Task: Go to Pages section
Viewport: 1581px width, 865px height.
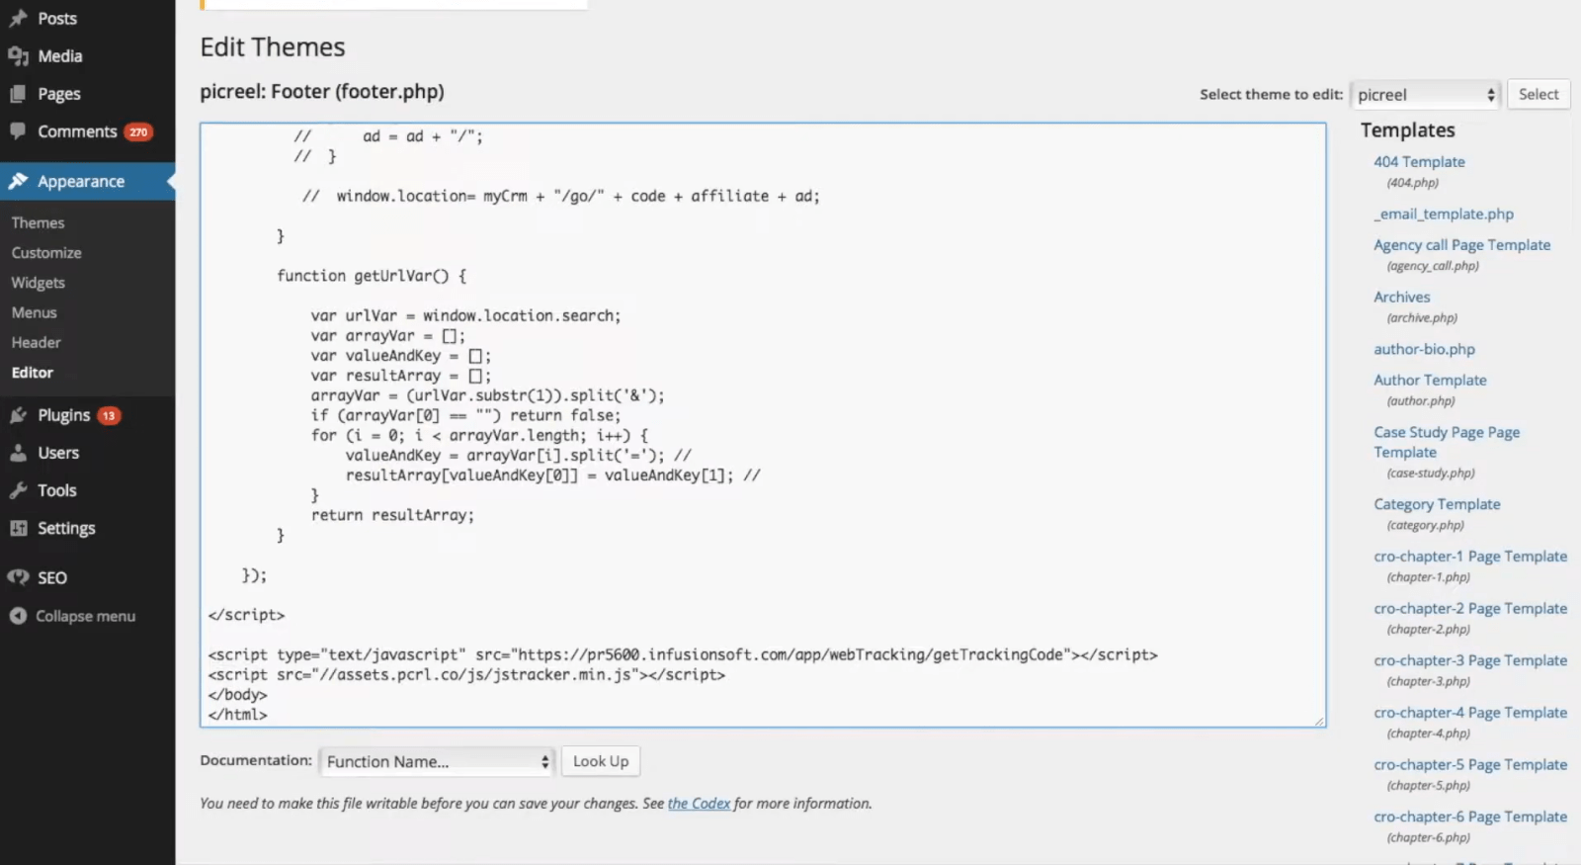Action: 59,94
